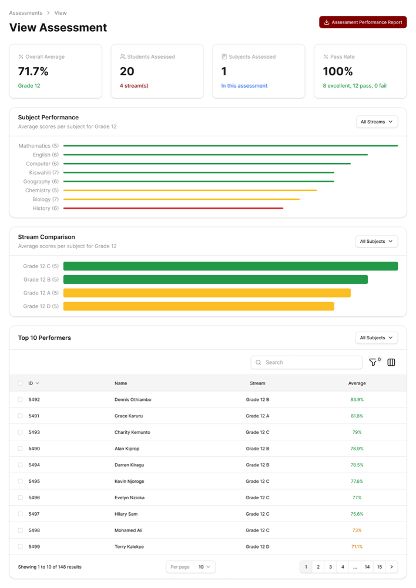This screenshot has height=588, width=416.
Task: Click the search magnifier icon
Action: [x=258, y=362]
